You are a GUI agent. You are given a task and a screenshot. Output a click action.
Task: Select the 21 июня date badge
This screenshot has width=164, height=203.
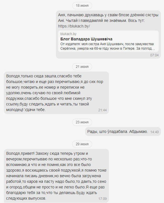coord(82,66)
